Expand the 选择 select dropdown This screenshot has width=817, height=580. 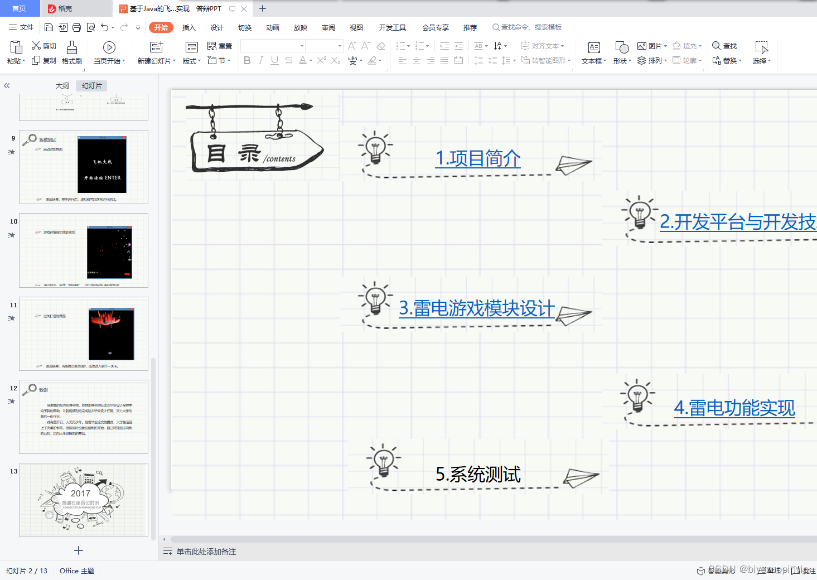[769, 61]
